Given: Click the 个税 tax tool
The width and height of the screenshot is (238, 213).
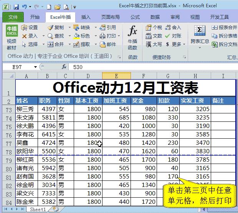Looking at the screenshot, I should click(x=154, y=28).
